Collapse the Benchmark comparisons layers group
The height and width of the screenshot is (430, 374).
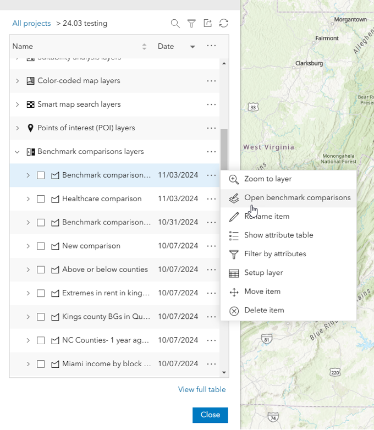pos(17,152)
